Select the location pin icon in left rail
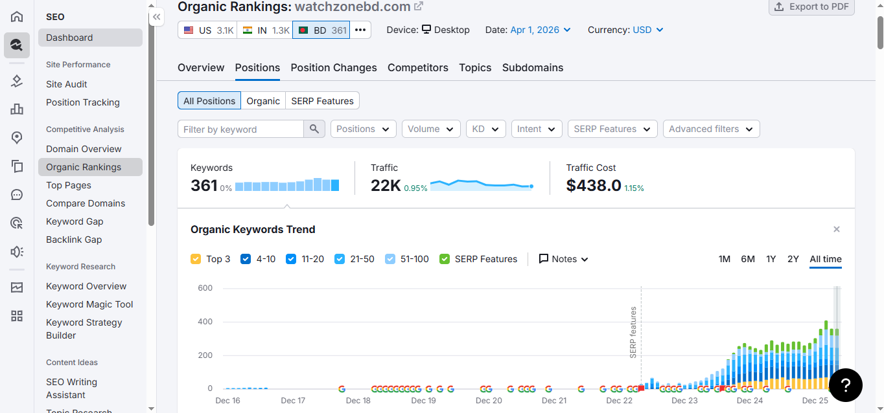 17,137
